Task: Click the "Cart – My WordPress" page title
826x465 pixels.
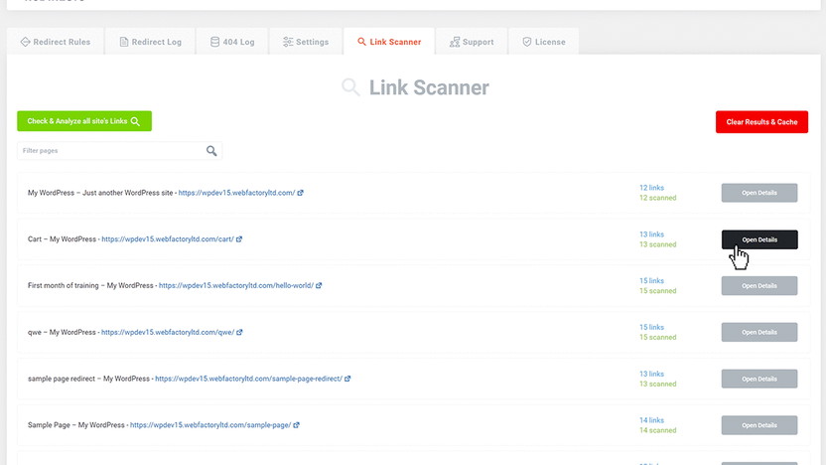Action: pos(62,239)
